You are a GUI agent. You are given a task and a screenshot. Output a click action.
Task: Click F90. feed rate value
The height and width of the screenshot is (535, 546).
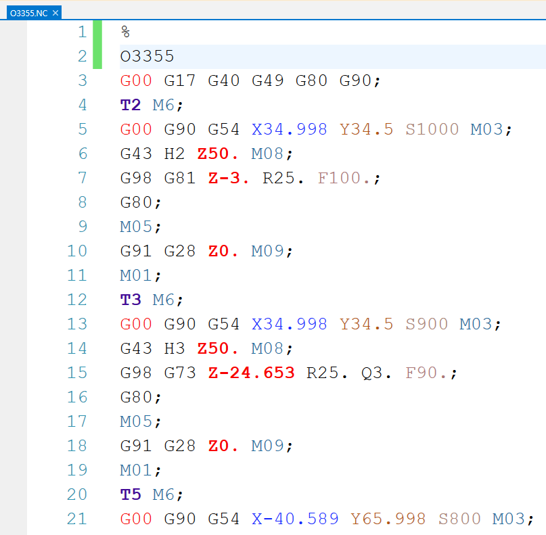tap(426, 373)
